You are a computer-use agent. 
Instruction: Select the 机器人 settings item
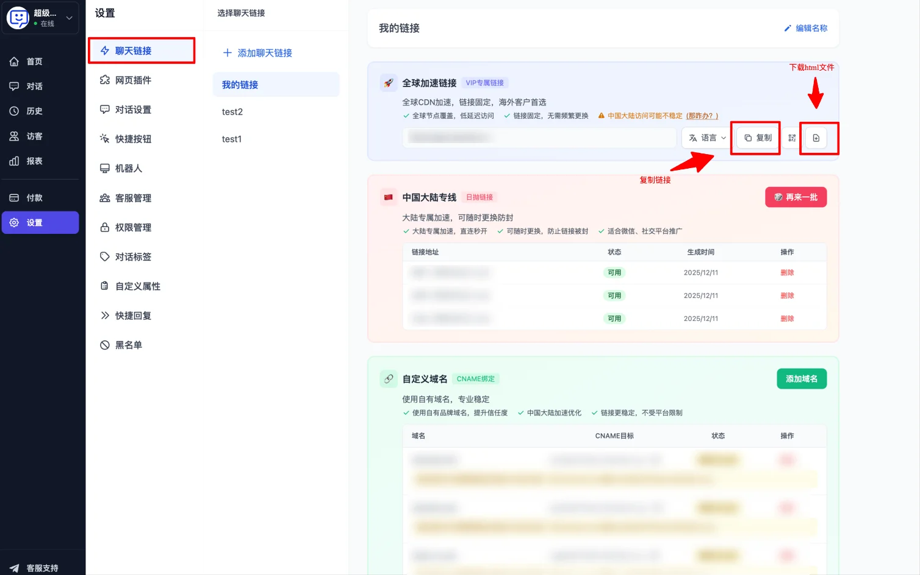point(129,168)
